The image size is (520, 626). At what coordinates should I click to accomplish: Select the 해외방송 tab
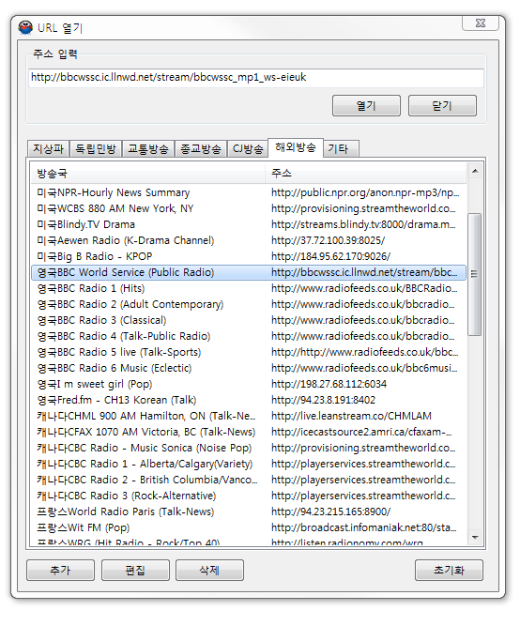(296, 147)
